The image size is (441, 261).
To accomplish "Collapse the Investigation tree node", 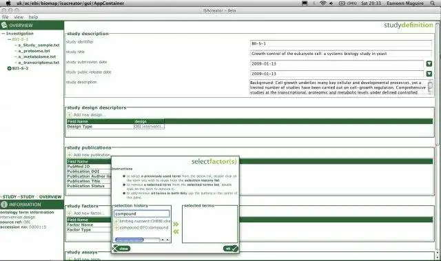I will 3,34.
